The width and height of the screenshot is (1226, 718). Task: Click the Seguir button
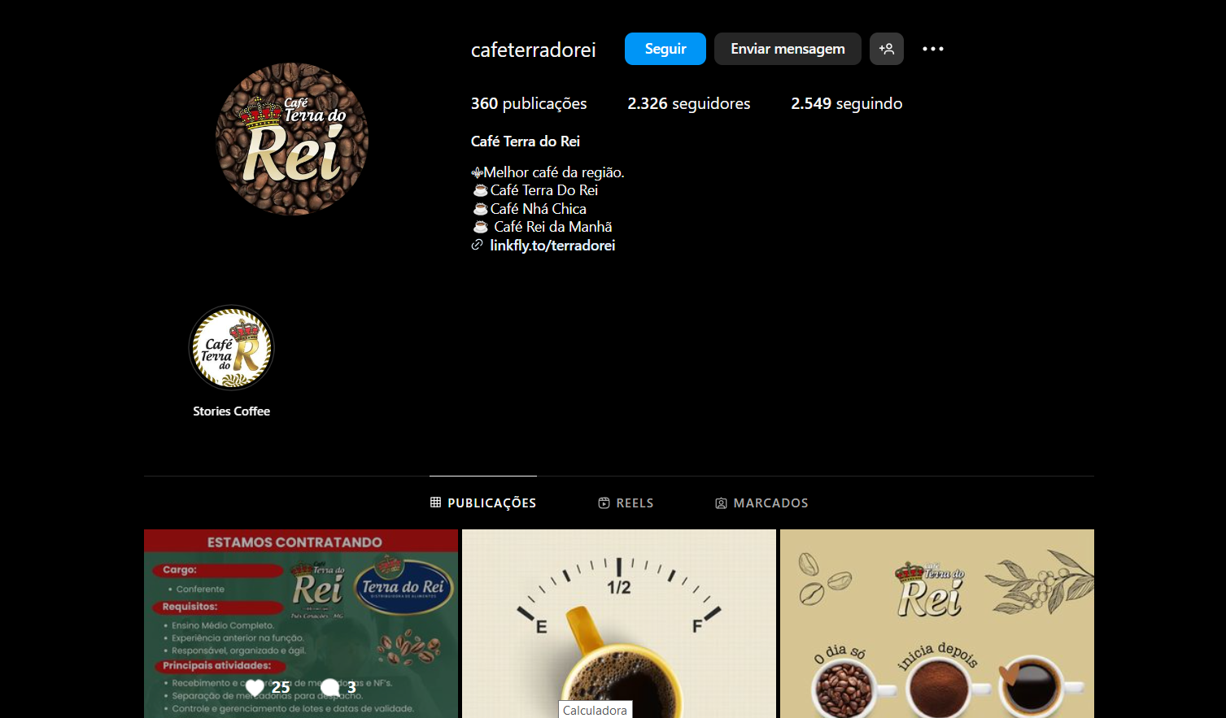click(x=665, y=49)
